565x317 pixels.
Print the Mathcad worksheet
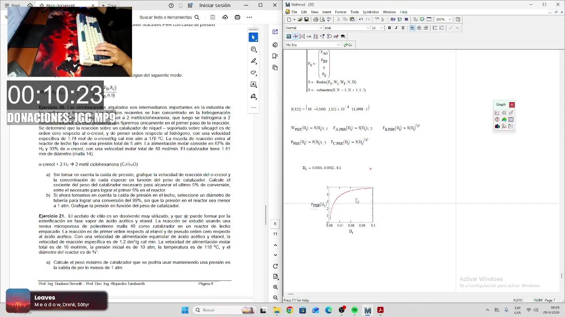(x=316, y=19)
